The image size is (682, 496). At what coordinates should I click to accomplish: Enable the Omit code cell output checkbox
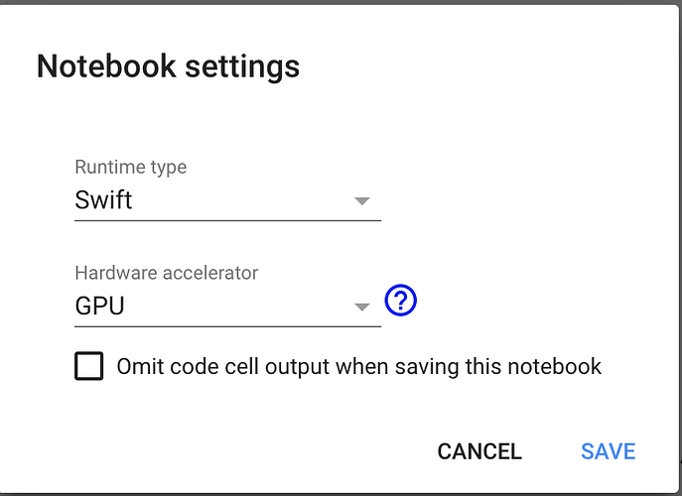tap(89, 367)
